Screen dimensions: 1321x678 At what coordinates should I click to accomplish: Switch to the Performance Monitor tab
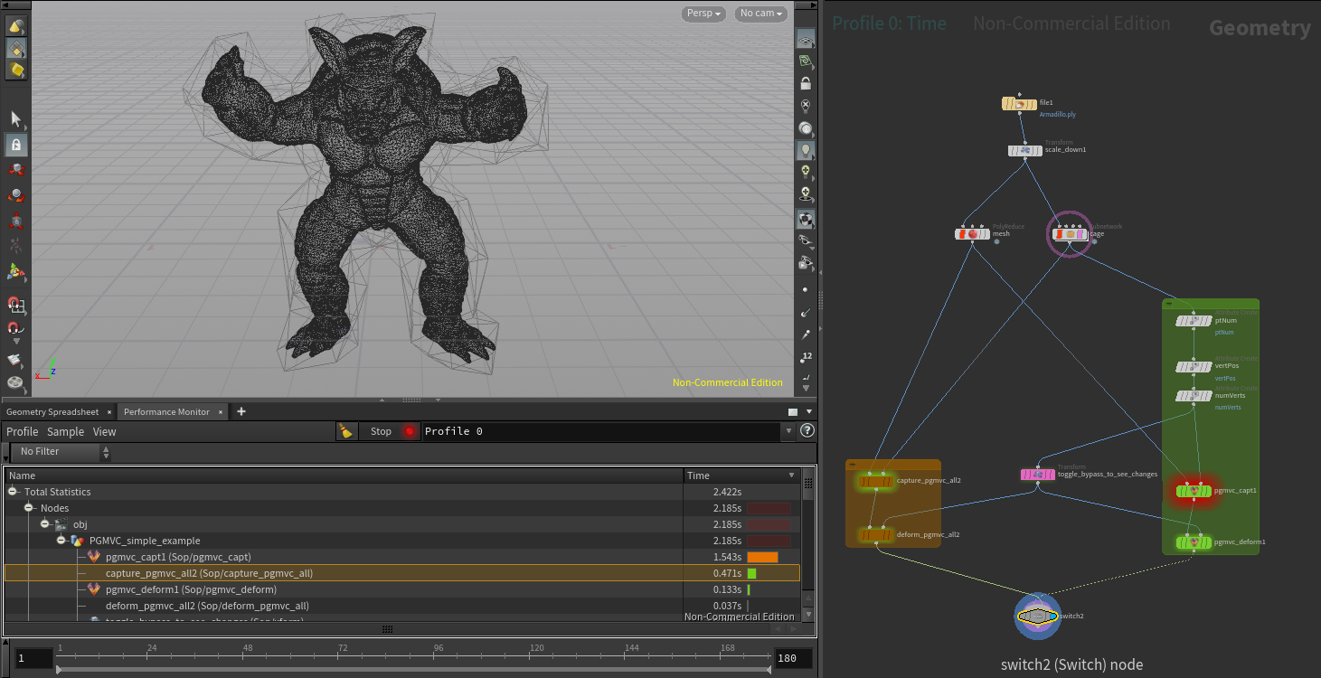point(166,411)
